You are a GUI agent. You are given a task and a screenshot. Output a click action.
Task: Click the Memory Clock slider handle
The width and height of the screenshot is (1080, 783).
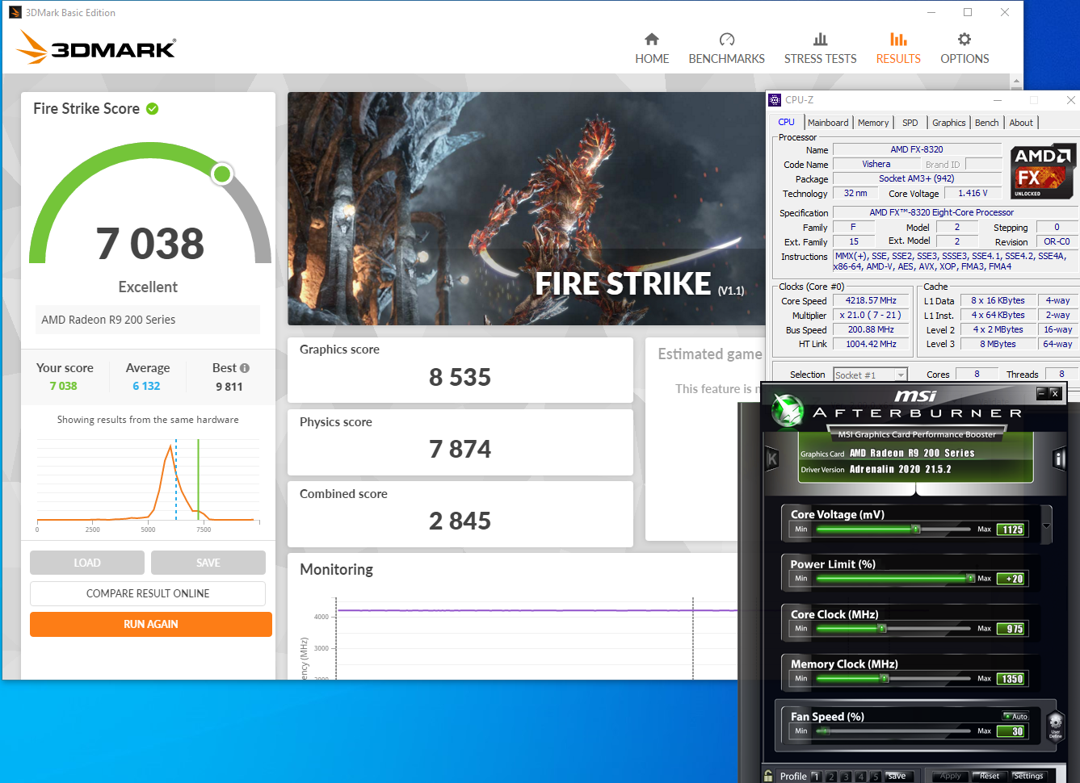[885, 679]
